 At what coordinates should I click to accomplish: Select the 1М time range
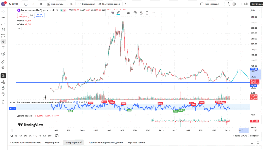[21, 136]
